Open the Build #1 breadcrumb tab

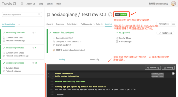click(x=99, y=24)
